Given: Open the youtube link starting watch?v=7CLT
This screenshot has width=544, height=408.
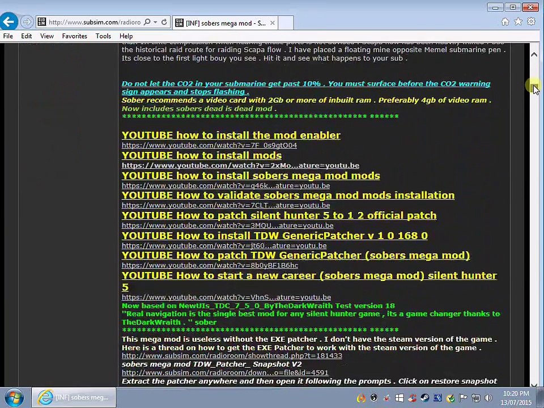Looking at the screenshot, I should (226, 205).
